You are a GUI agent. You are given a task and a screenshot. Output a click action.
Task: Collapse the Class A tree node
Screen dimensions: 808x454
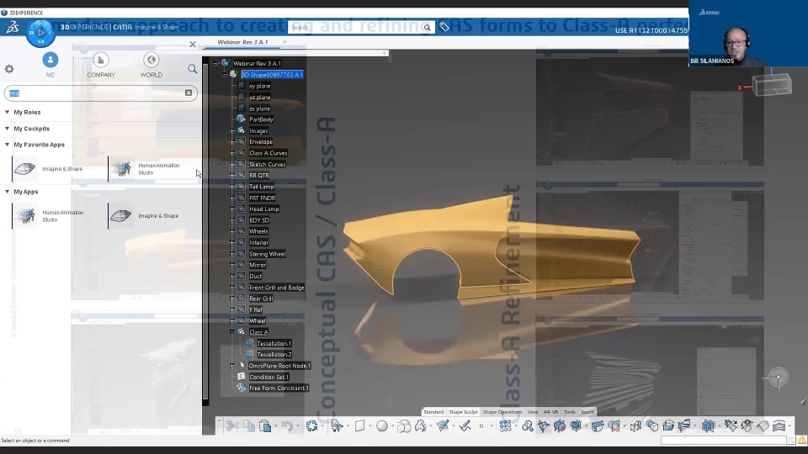(x=232, y=332)
